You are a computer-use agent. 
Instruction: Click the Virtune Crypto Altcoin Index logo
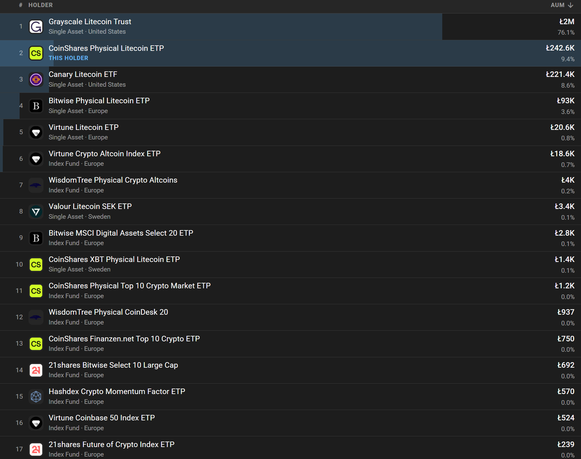coord(36,159)
